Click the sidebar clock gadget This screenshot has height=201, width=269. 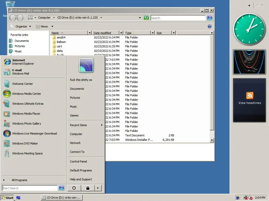pyautogui.click(x=249, y=29)
